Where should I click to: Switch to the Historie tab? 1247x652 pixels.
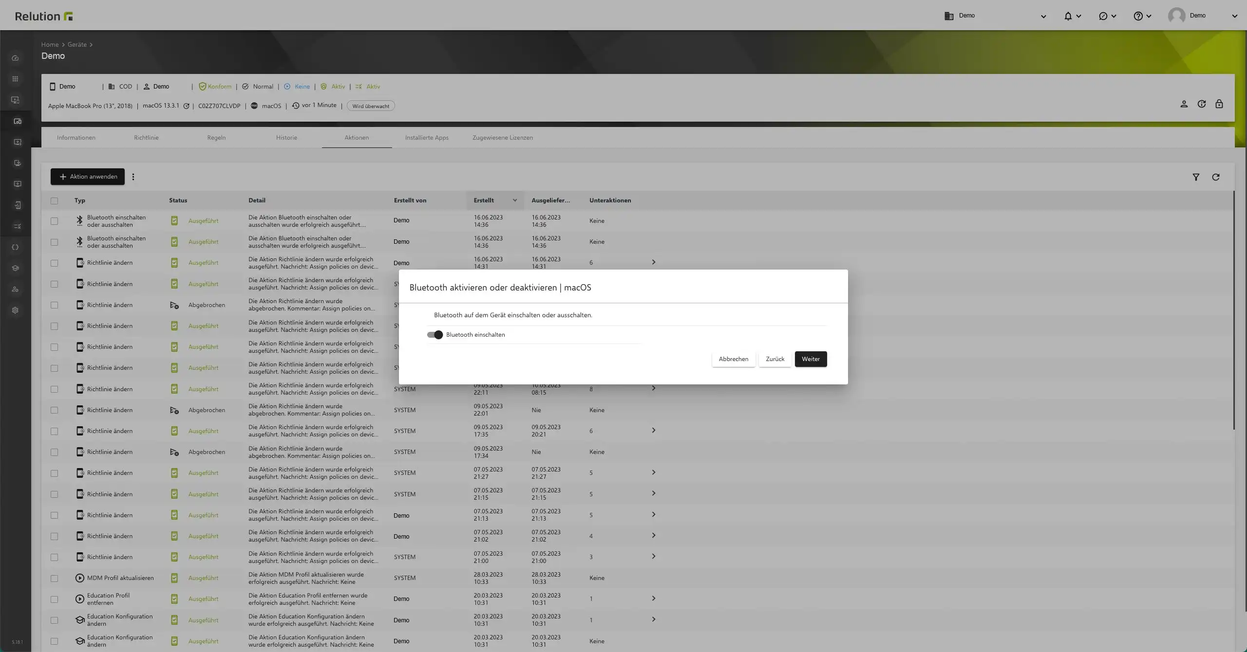coord(286,138)
